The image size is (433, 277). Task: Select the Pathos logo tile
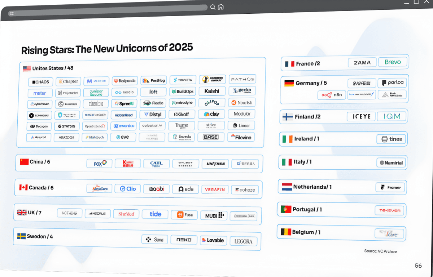coord(242,79)
